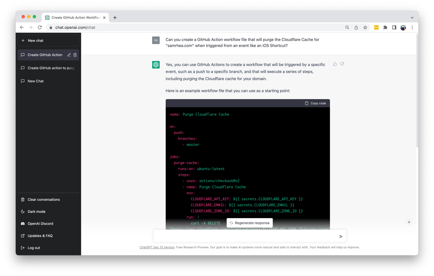Click the lock site info icon
434x276 pixels.
51,28
